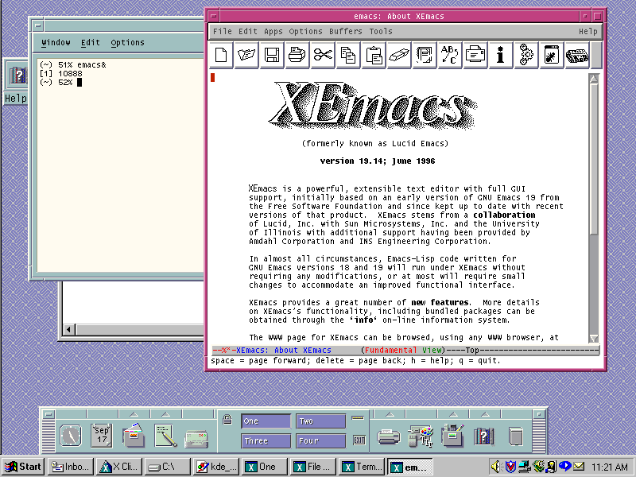Open the Options menu in XEmacs

[x=305, y=31]
